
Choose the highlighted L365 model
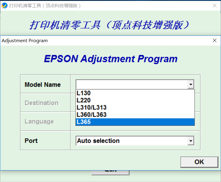coord(135,122)
